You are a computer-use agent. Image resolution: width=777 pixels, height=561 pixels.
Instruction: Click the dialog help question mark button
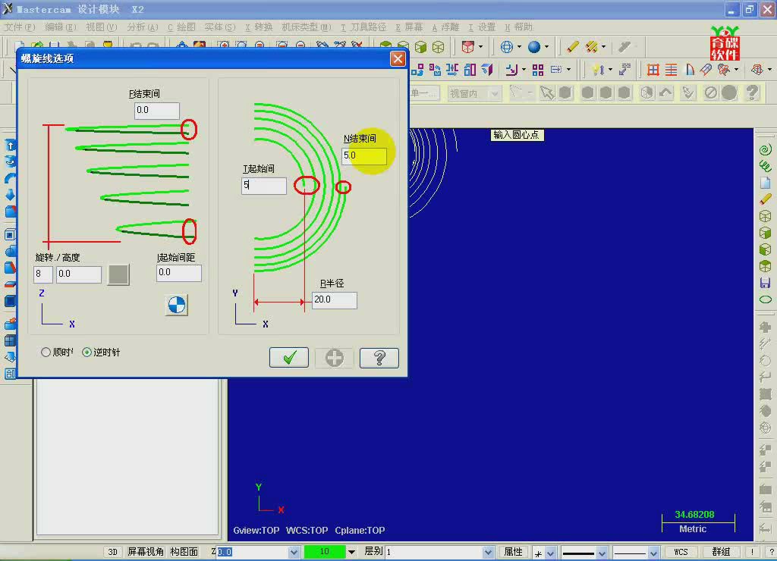(x=379, y=358)
